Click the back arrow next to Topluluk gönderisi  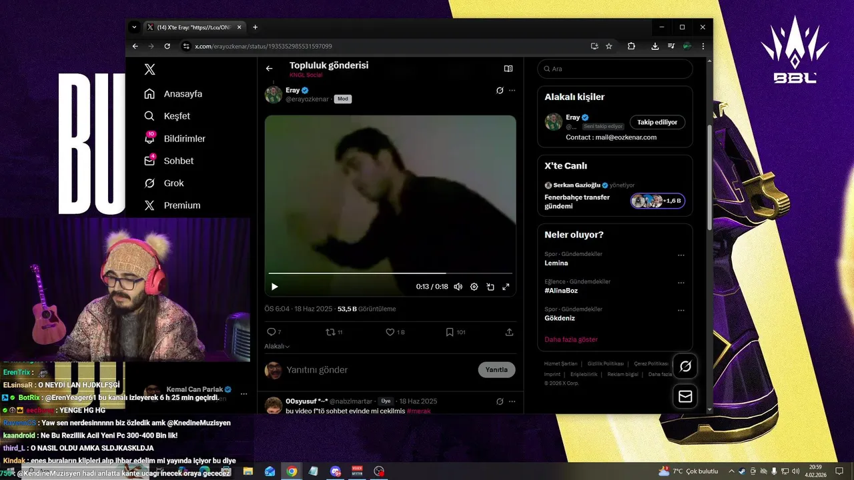point(269,68)
